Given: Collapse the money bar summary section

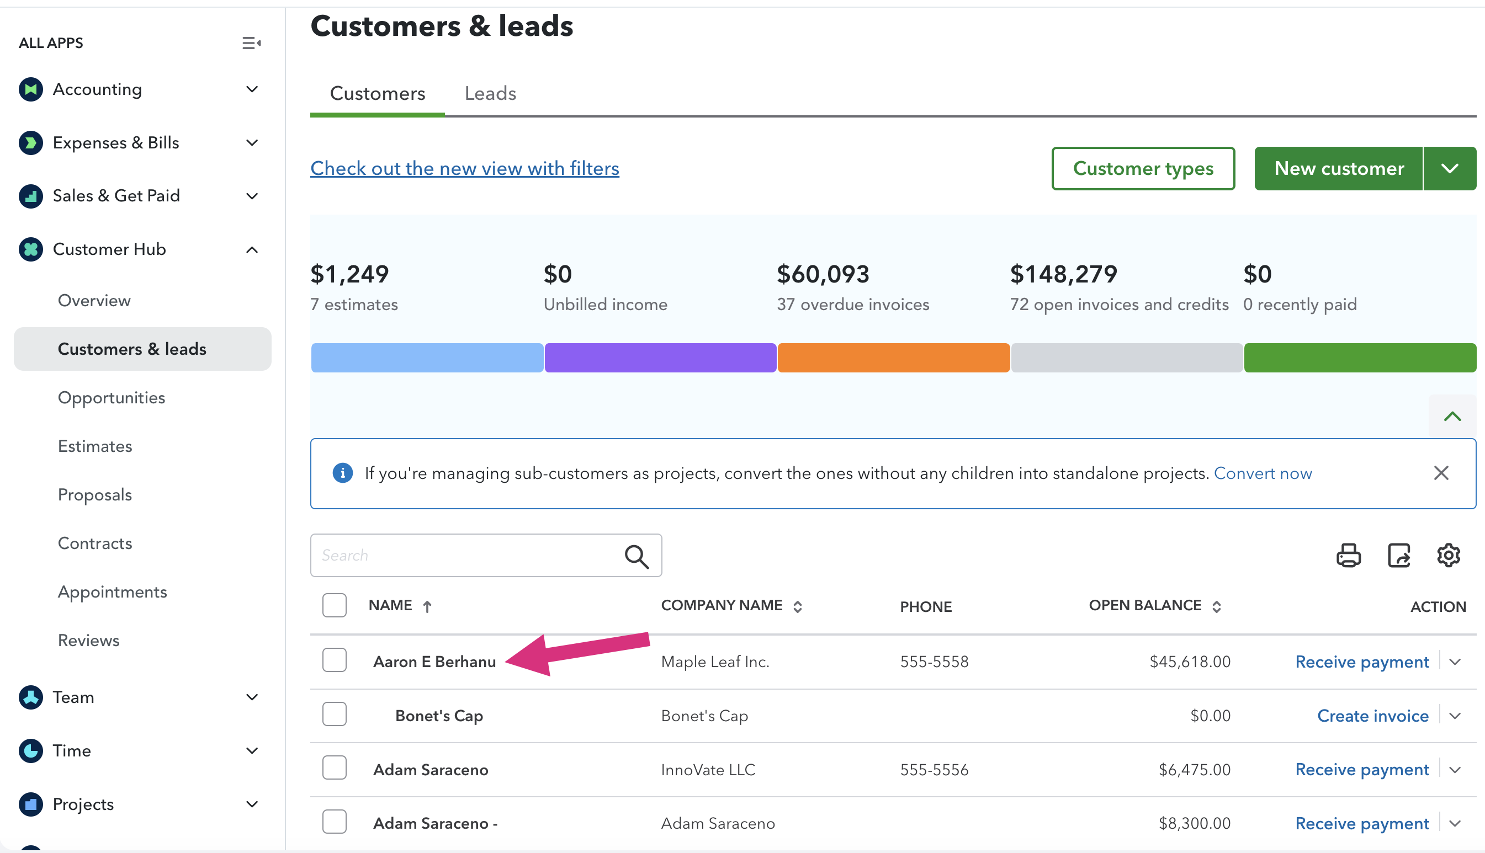Looking at the screenshot, I should point(1452,417).
